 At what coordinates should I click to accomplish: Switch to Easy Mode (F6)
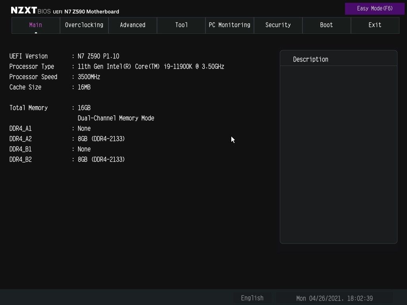click(x=374, y=9)
